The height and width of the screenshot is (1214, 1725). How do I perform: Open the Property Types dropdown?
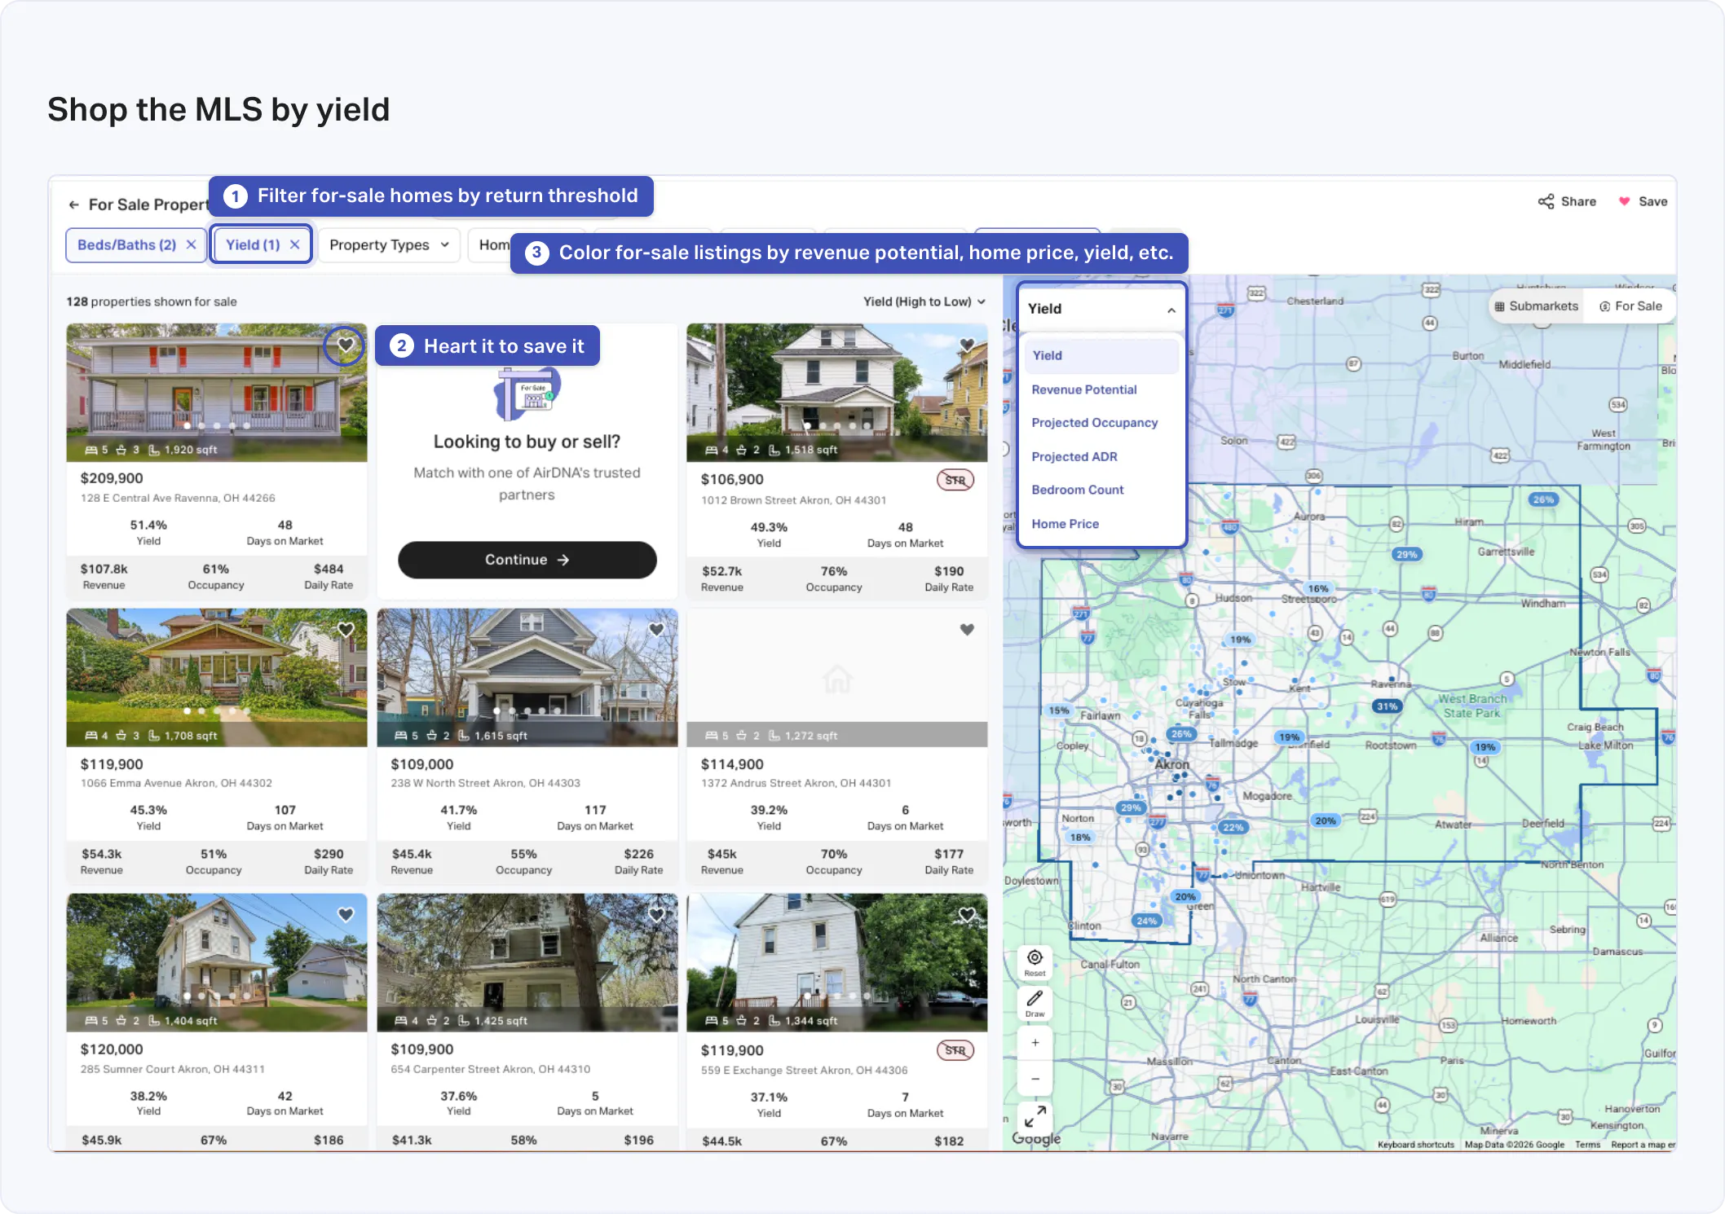coord(389,244)
